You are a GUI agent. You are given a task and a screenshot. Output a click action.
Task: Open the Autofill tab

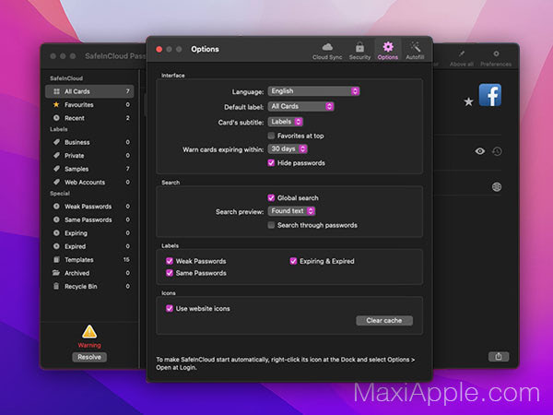[x=415, y=51]
